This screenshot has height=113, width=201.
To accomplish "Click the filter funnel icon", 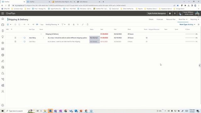I will click(62, 24).
